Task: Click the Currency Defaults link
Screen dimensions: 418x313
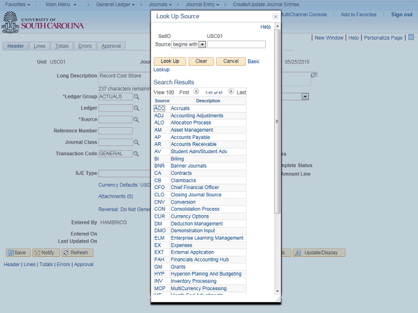Action: pyautogui.click(x=124, y=185)
